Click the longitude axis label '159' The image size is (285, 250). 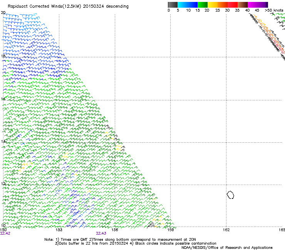click(171, 230)
